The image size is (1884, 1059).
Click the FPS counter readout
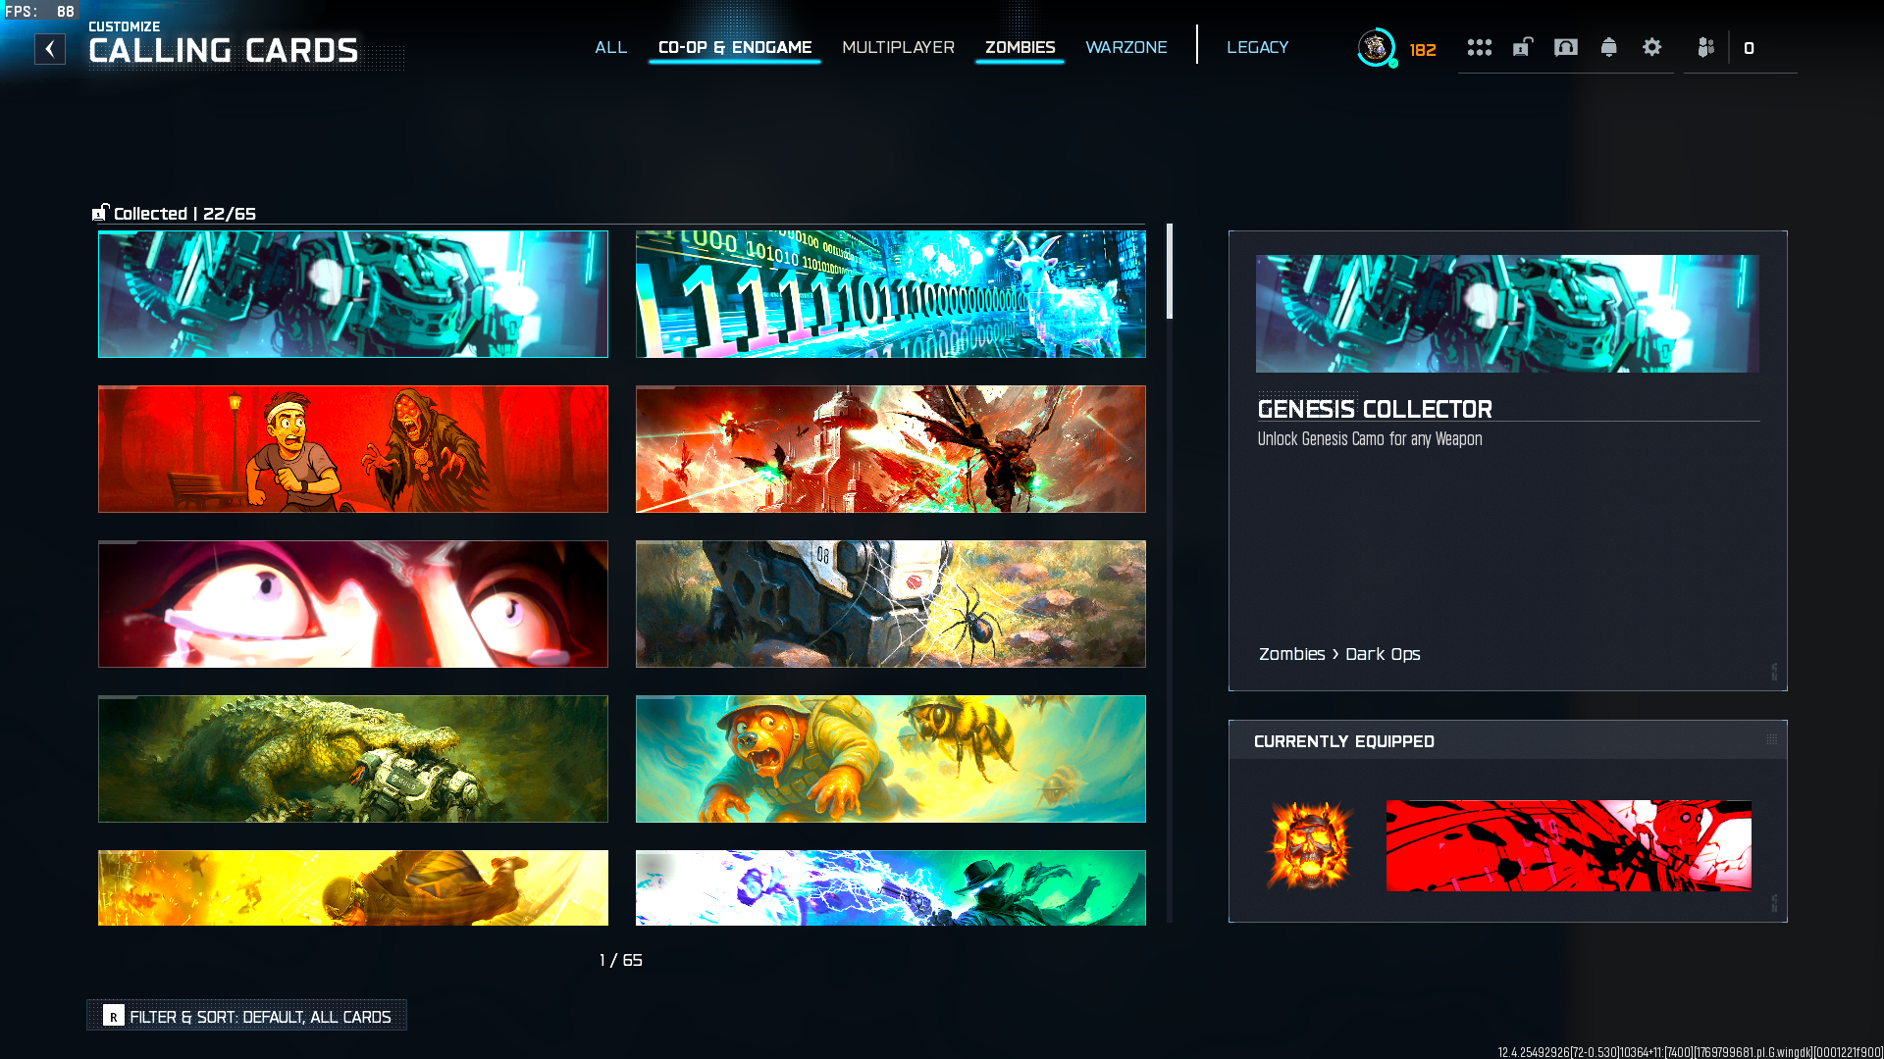click(39, 12)
